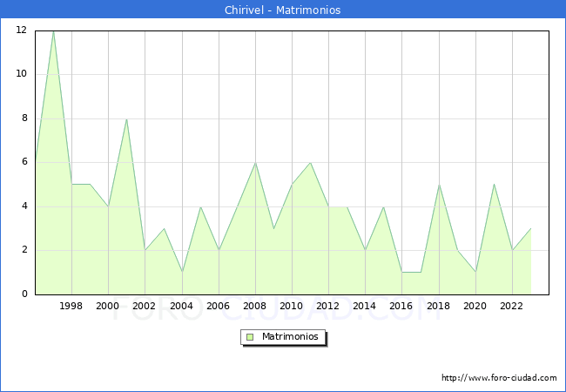Click the 2004 x-axis label
The height and width of the screenshot is (392, 566).
coord(182,306)
